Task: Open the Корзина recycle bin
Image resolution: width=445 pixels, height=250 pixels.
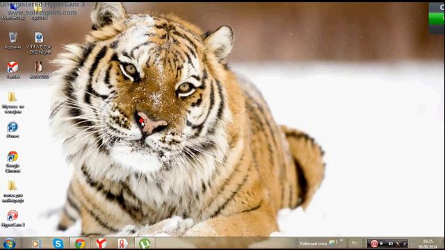Action: coord(13,41)
